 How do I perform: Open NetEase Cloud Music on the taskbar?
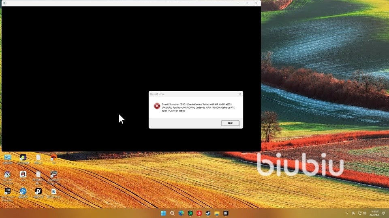(x=199, y=213)
